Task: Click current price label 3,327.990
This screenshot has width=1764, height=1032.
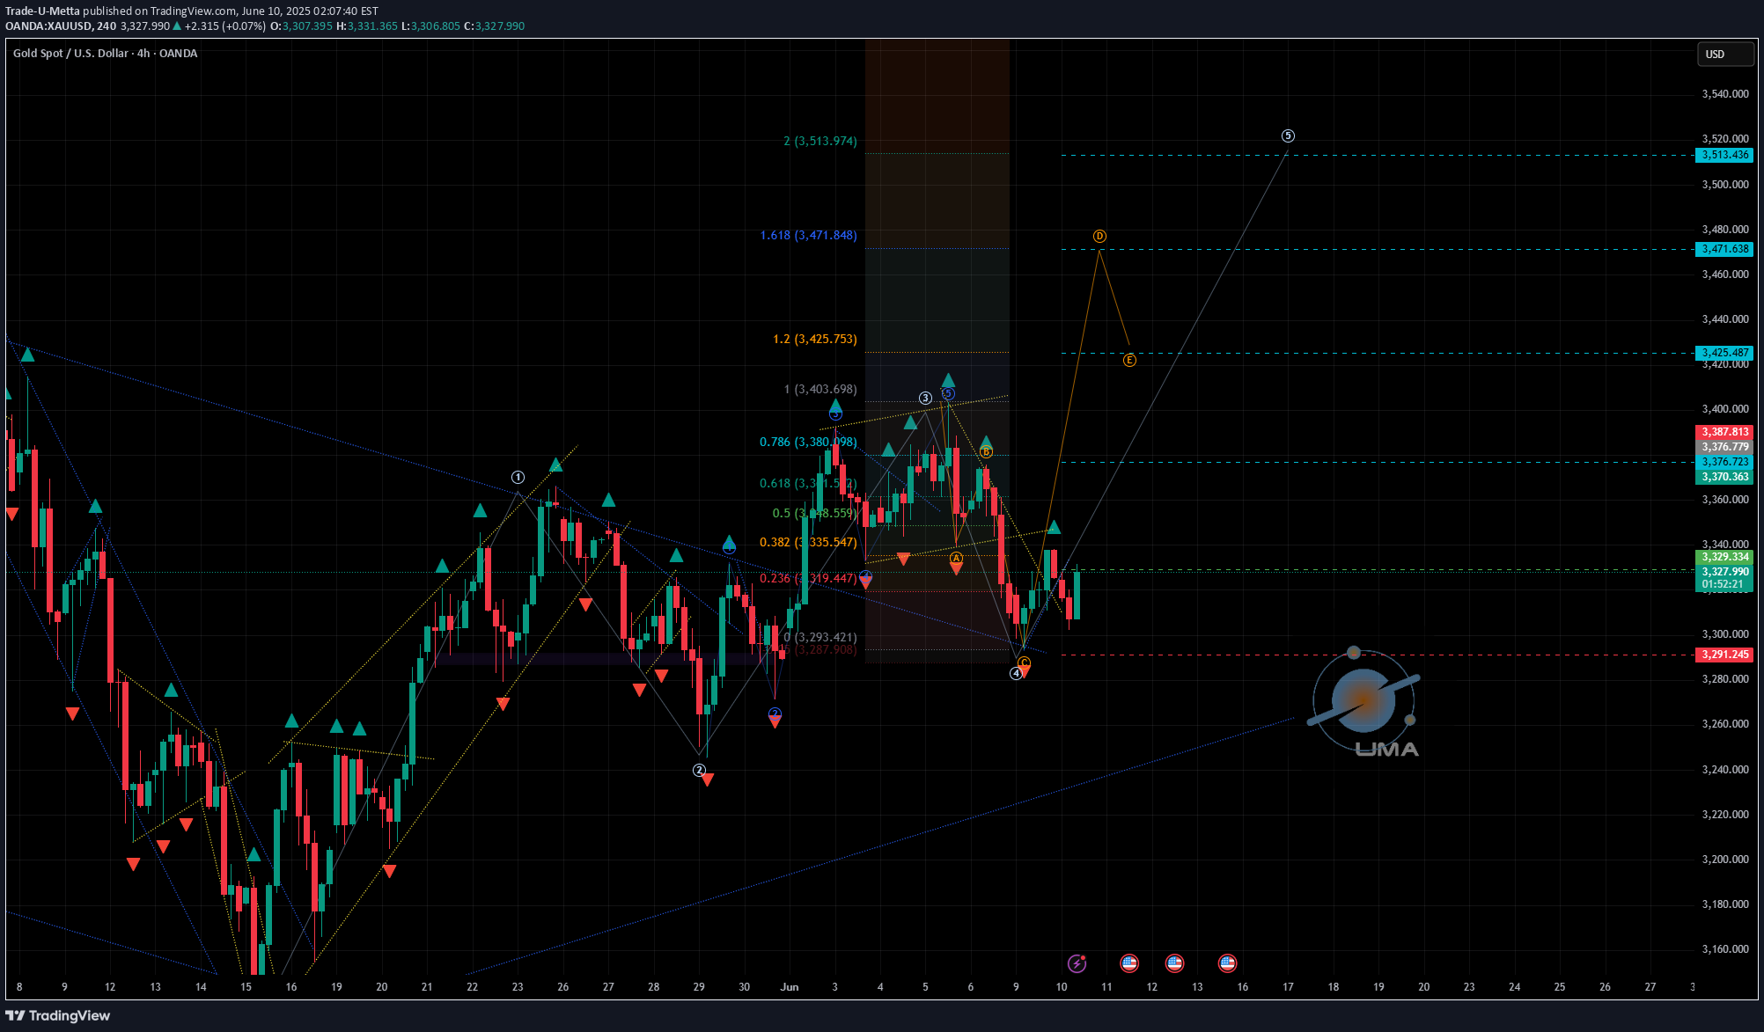Action: (1724, 572)
